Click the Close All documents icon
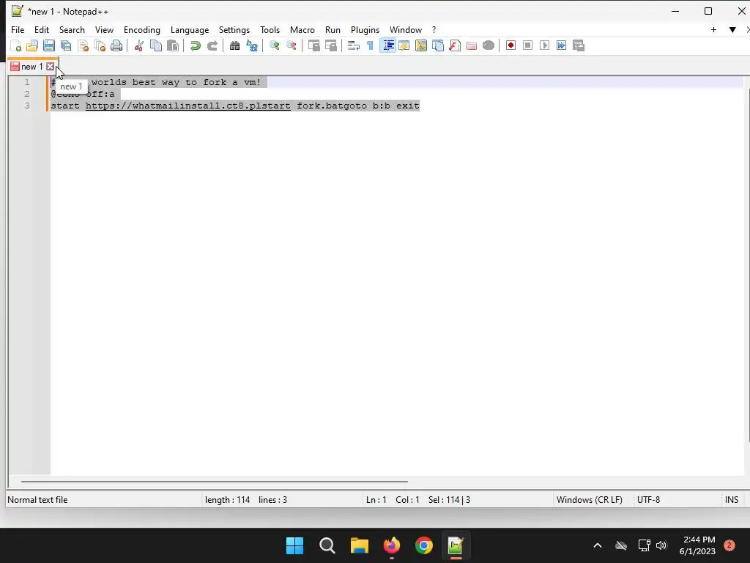 (x=100, y=45)
